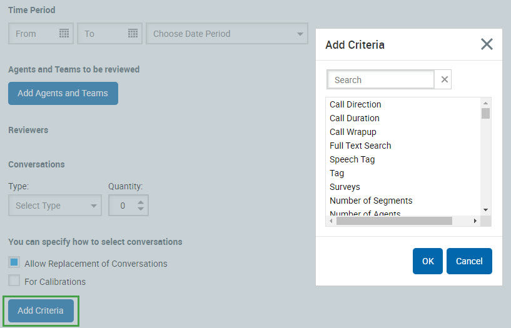The image size is (511, 328).
Task: Expand the Choose Date Period dropdown
Action: click(x=226, y=34)
